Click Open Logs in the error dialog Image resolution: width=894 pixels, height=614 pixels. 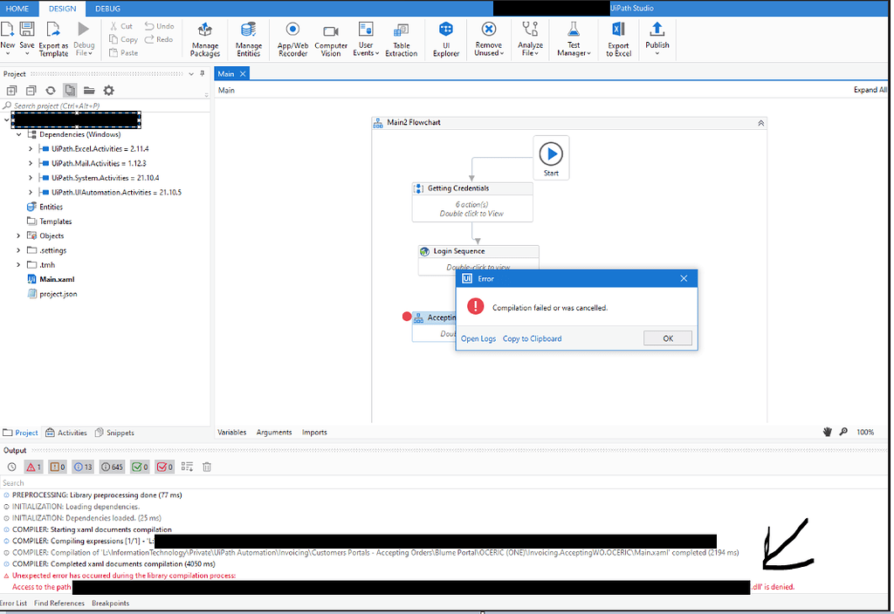pyautogui.click(x=478, y=338)
